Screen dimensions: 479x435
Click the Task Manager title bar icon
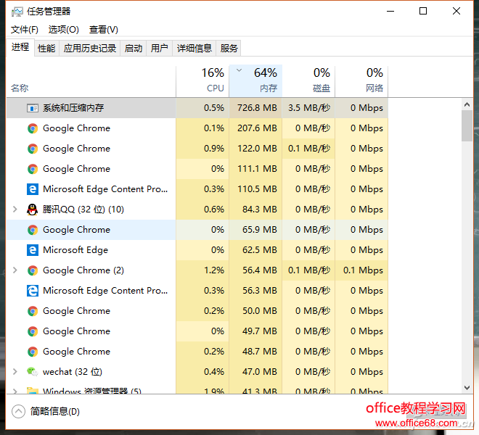(17, 12)
